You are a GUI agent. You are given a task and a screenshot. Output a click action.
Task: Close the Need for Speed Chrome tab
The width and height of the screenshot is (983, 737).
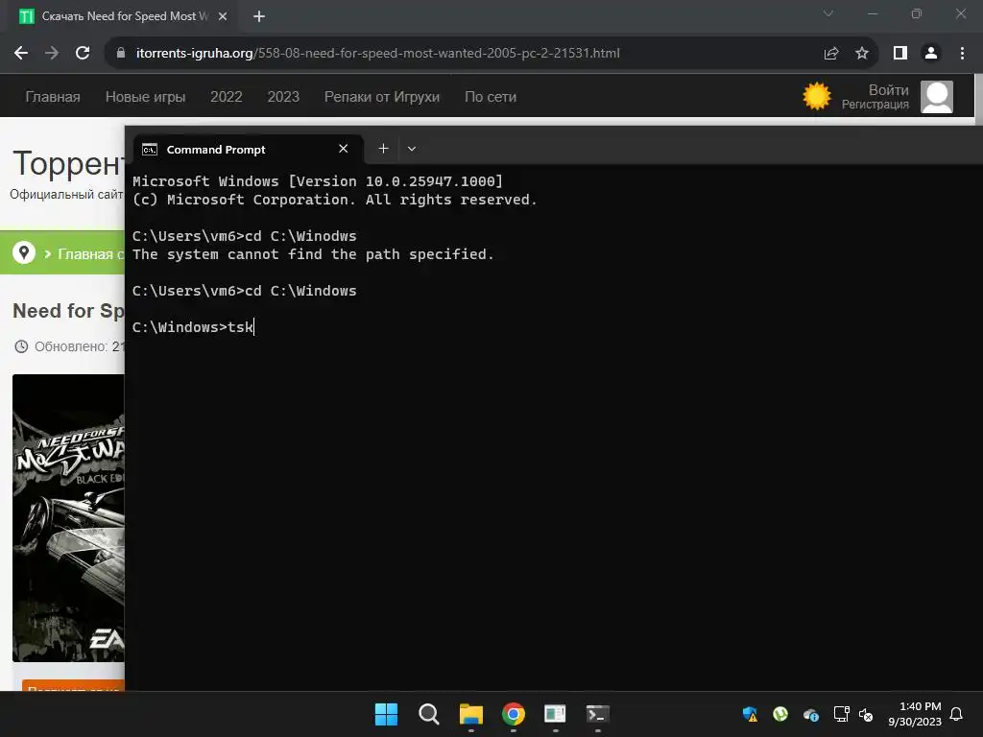pyautogui.click(x=223, y=16)
